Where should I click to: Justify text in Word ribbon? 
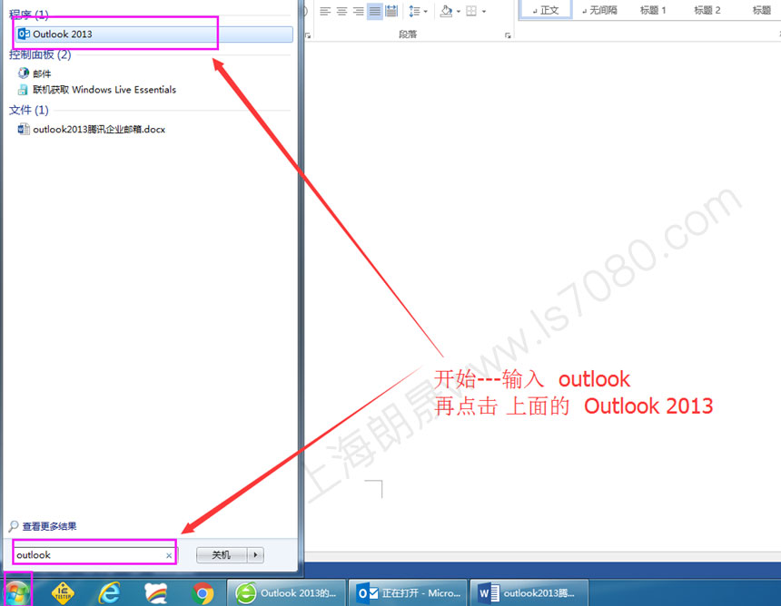(x=374, y=11)
